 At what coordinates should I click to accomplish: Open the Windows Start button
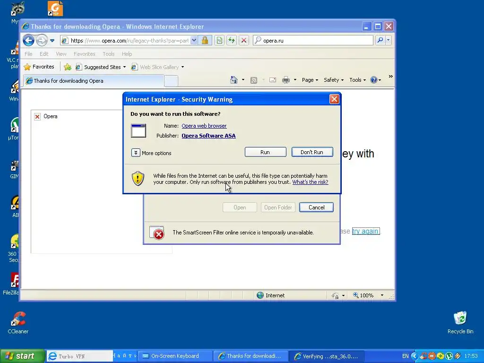coord(22,356)
